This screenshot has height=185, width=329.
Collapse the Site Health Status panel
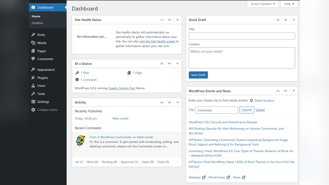point(178,20)
